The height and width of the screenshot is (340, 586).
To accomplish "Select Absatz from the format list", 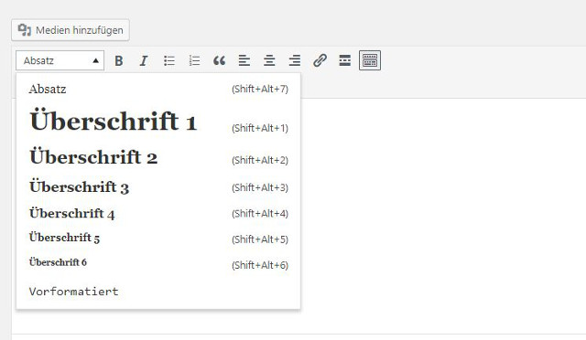I will 158,89.
